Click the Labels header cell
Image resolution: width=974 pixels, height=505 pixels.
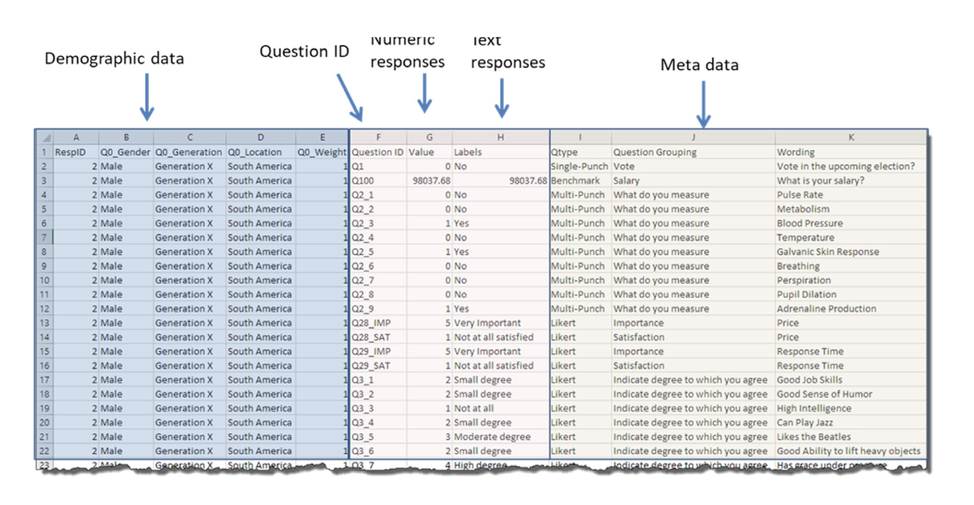[500, 152]
